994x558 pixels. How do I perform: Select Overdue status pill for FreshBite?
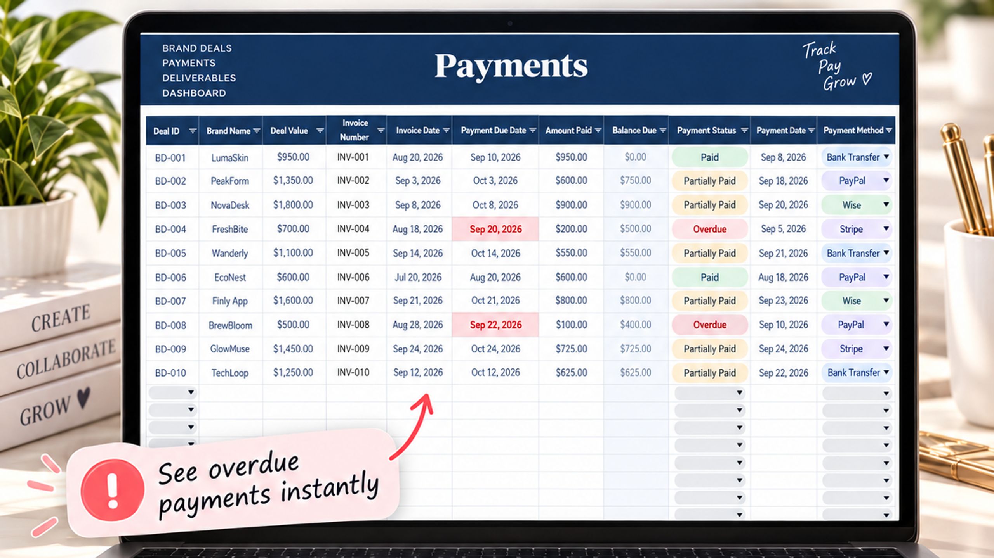[709, 229]
